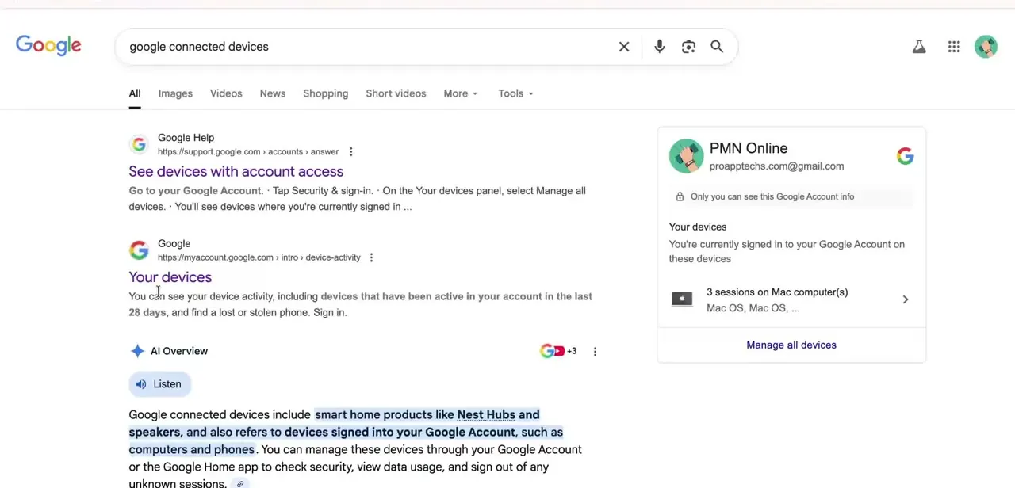This screenshot has width=1015, height=488.
Task: Click the myaccount.google.com URL breadcrumb
Action: pos(259,257)
